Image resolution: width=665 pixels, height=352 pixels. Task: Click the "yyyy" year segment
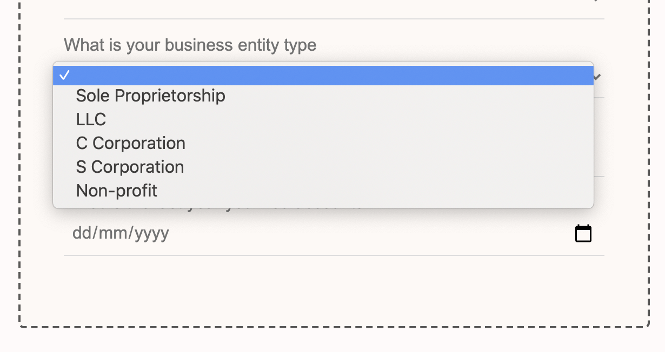click(x=152, y=233)
